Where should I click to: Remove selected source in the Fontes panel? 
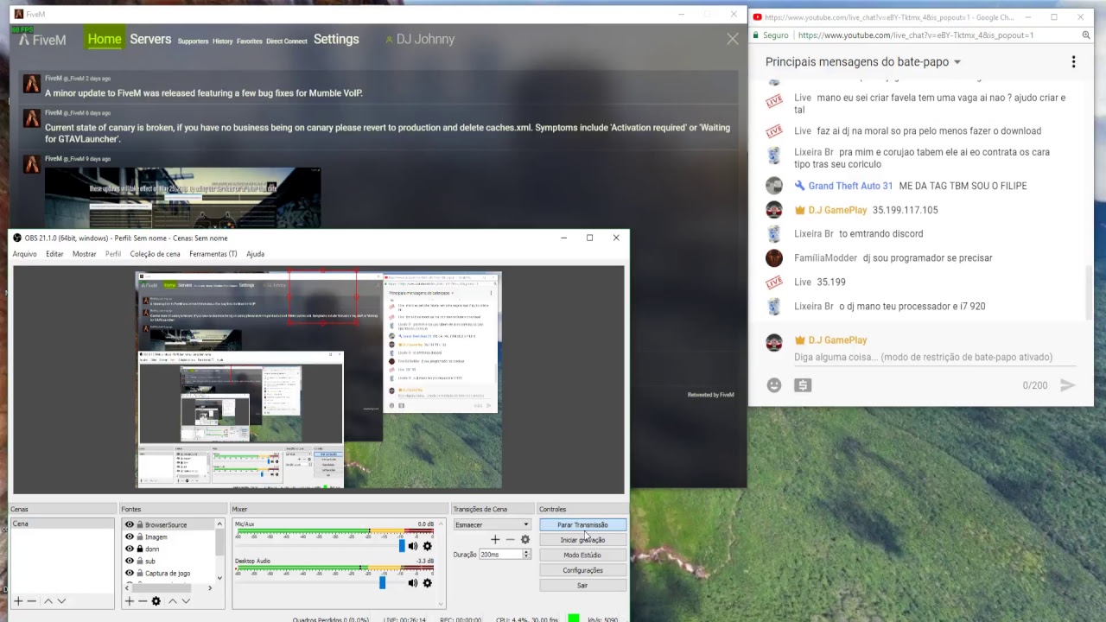pos(142,600)
